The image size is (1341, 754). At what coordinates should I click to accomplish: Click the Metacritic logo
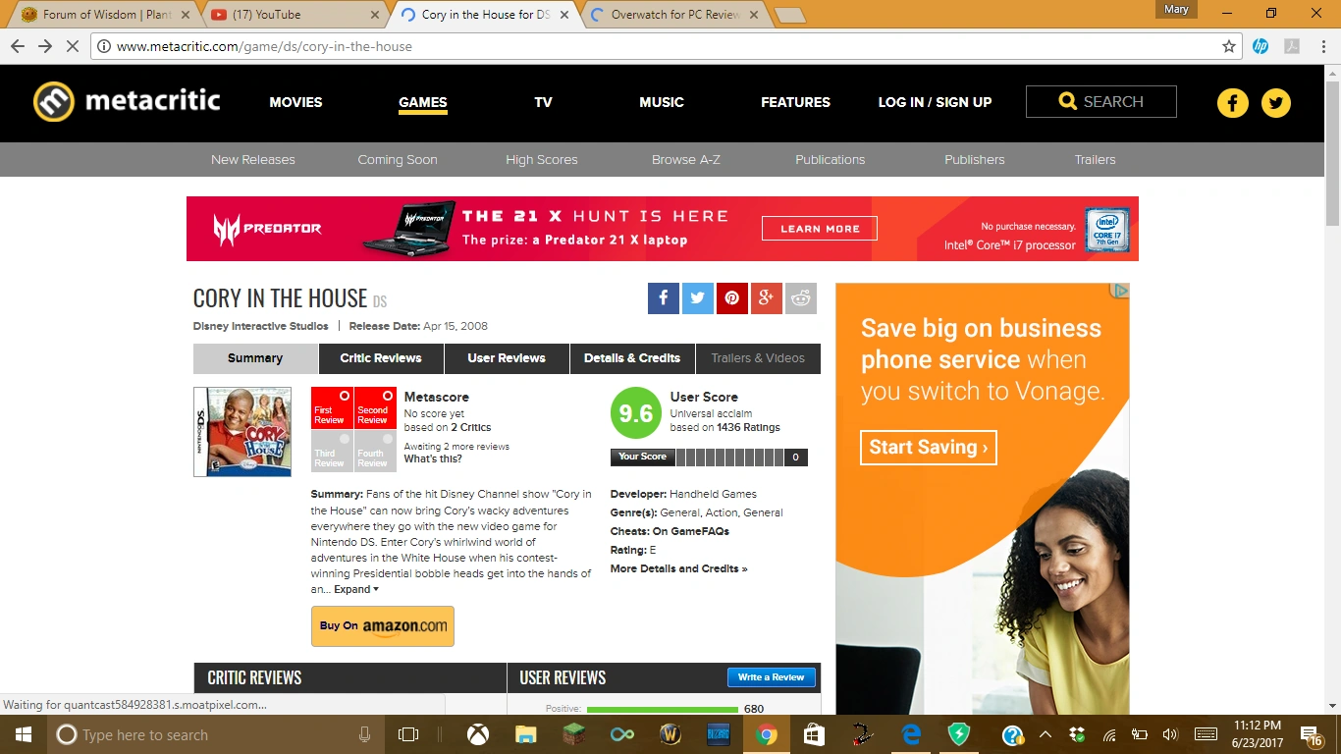127,101
